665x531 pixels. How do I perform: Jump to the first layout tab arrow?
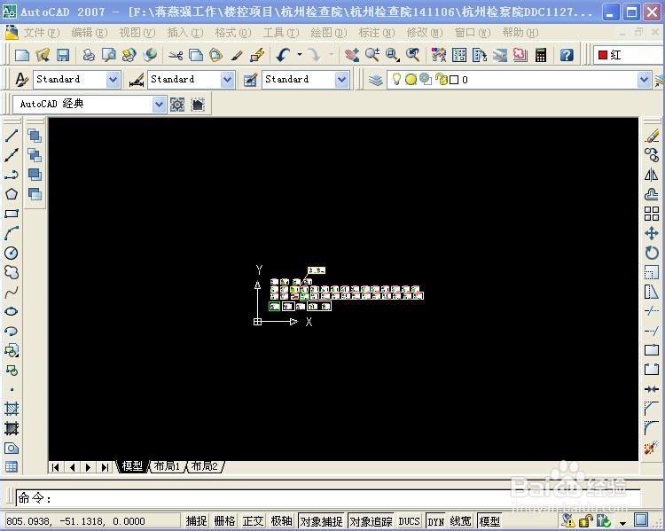[55, 467]
